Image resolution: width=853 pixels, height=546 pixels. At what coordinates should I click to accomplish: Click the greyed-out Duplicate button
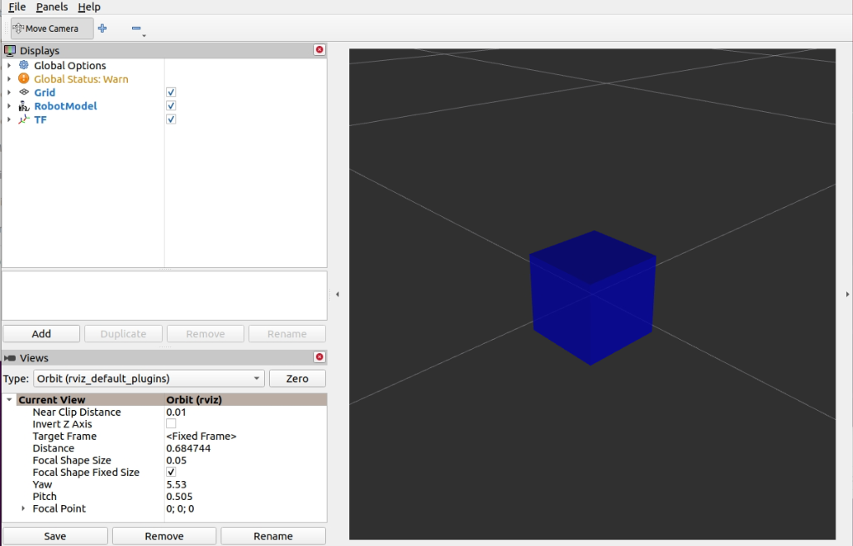tap(124, 334)
